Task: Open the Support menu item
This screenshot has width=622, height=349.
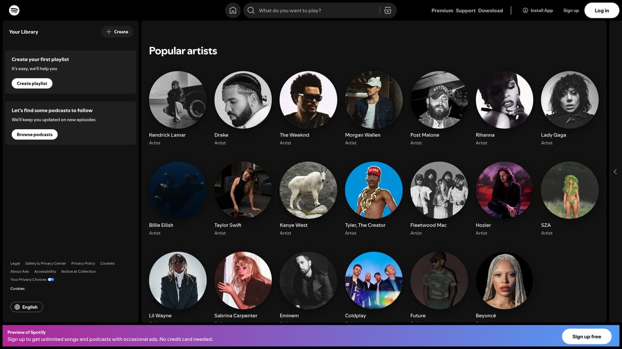Action: pos(466,11)
